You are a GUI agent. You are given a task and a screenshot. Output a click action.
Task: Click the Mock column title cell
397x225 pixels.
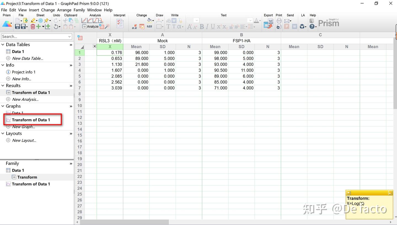pos(163,41)
